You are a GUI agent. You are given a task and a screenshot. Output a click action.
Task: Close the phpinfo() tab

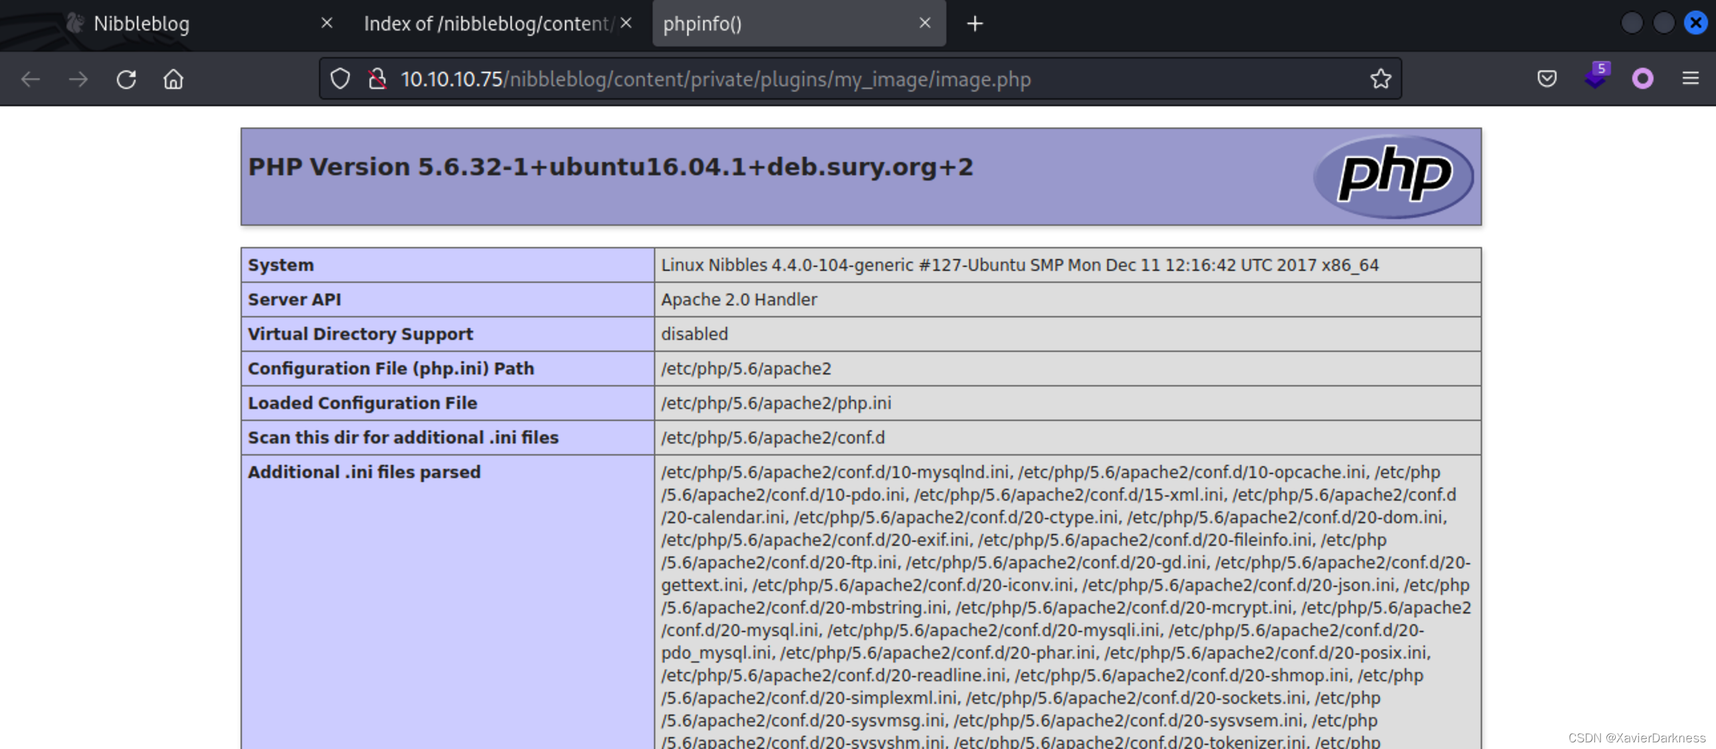coord(924,23)
